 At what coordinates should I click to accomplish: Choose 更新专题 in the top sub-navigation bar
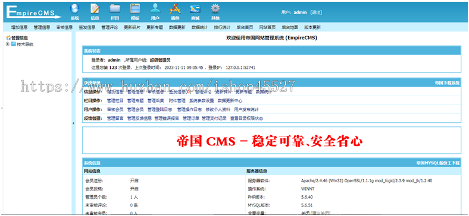coord(155,27)
